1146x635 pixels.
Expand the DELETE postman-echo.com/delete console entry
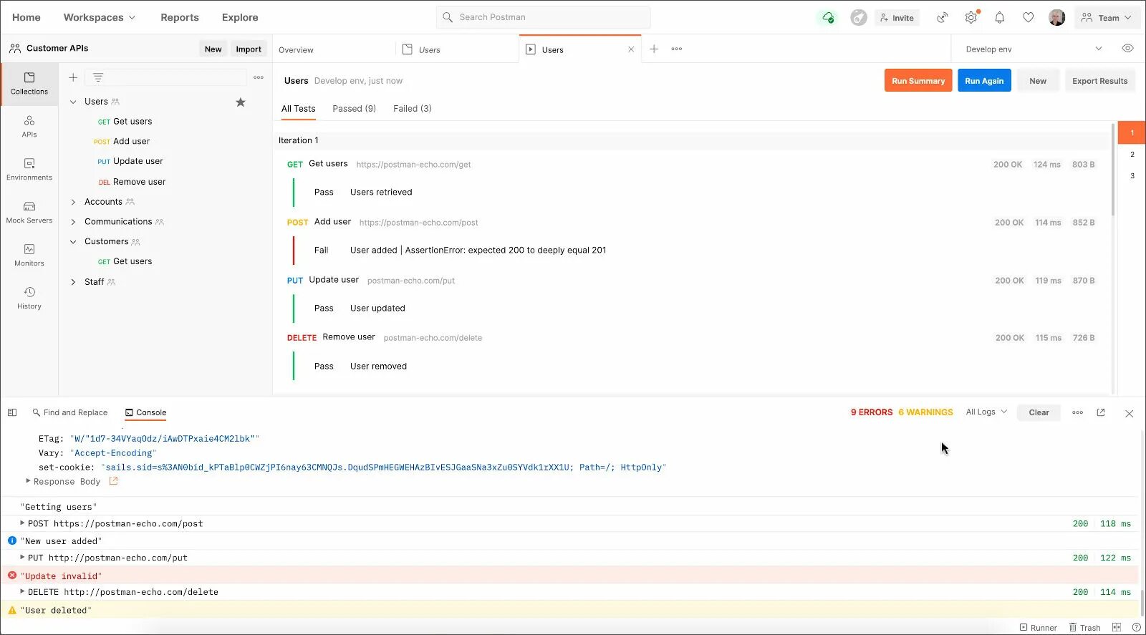[x=22, y=592]
